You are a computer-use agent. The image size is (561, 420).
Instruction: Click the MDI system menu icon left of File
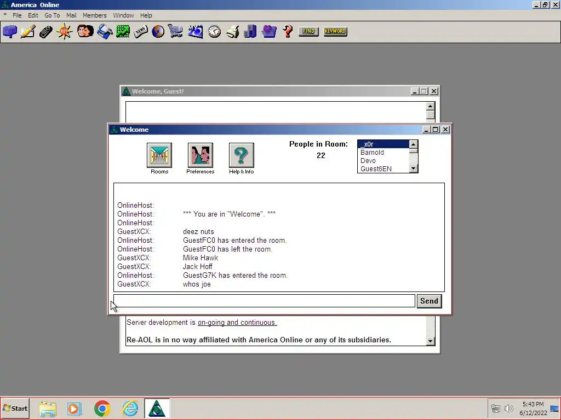coord(5,15)
